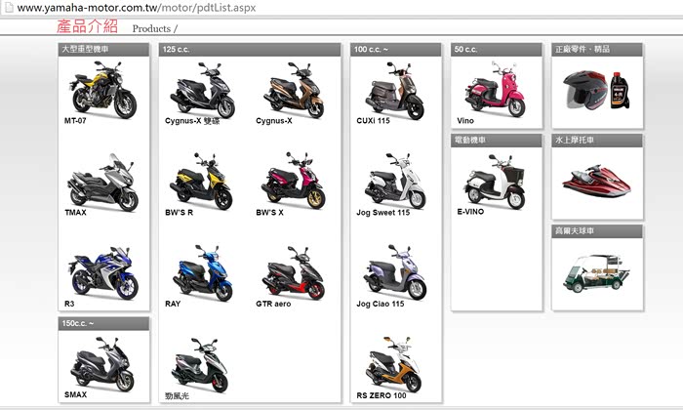Select the R3 sport bike picture

point(102,273)
